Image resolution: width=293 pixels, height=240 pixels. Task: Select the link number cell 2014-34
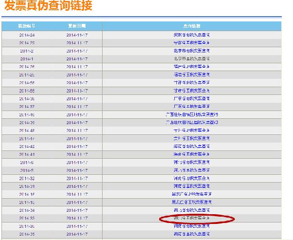pyautogui.click(x=27, y=210)
